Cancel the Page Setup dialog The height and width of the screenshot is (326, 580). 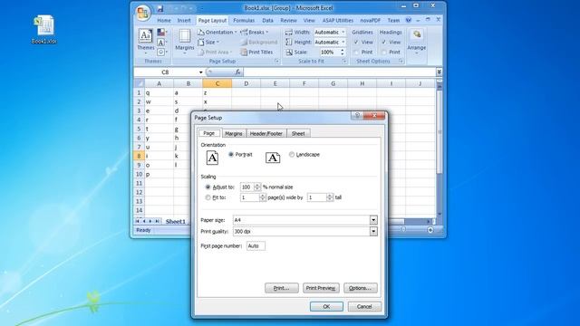click(x=364, y=306)
